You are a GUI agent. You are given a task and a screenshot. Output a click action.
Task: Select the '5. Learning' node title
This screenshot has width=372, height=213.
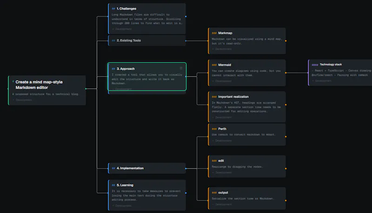(125, 185)
